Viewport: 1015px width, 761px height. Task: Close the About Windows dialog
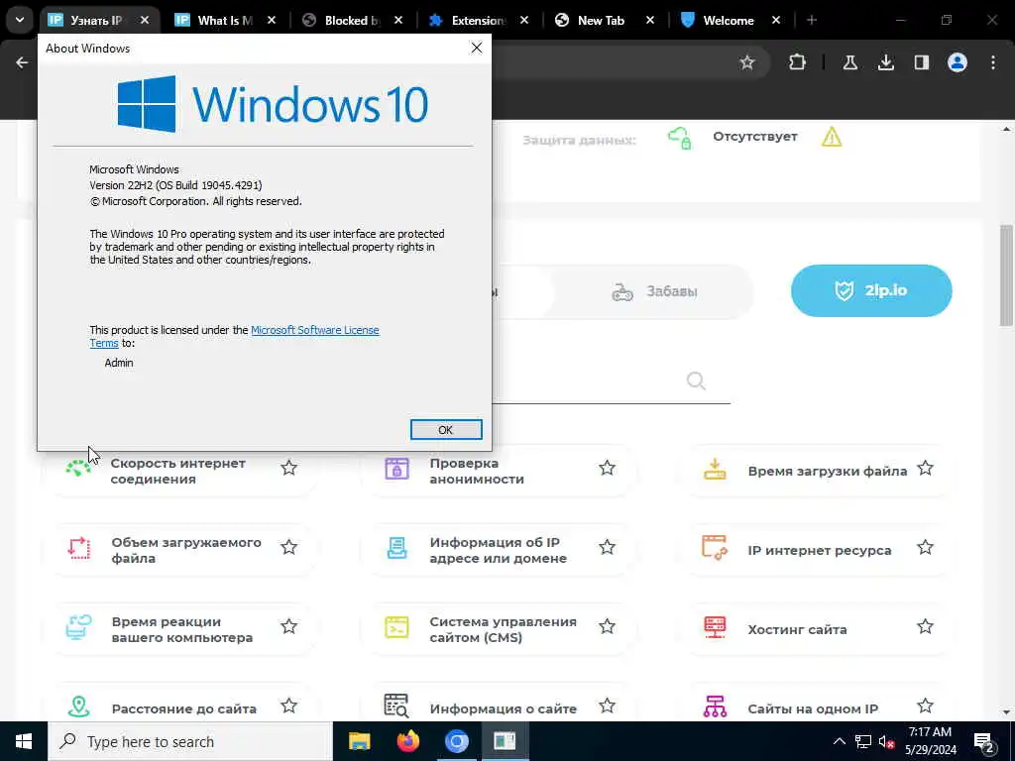point(477,48)
